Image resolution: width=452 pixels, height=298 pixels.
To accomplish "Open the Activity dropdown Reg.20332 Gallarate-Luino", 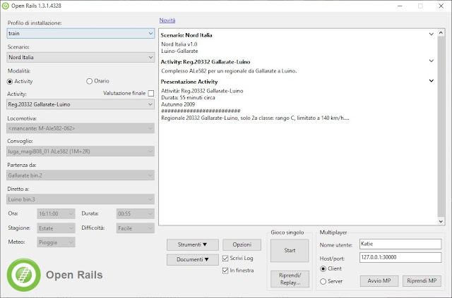I will coord(81,104).
